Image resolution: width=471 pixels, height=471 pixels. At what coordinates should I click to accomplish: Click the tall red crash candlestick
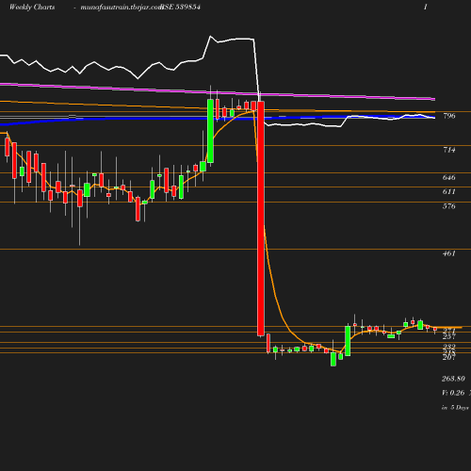tap(261, 219)
